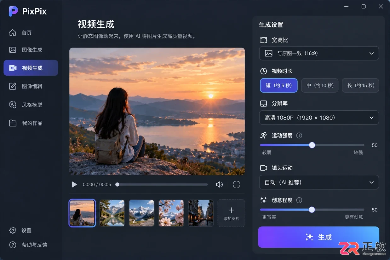Click the gear icon beside 设置
Image resolution: width=390 pixels, height=260 pixels.
tap(13, 230)
